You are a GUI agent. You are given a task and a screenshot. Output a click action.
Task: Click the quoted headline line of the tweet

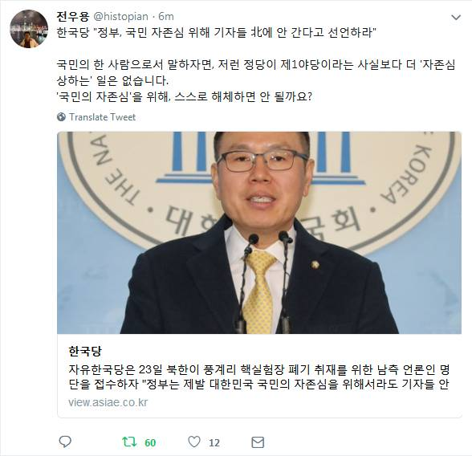(x=217, y=32)
